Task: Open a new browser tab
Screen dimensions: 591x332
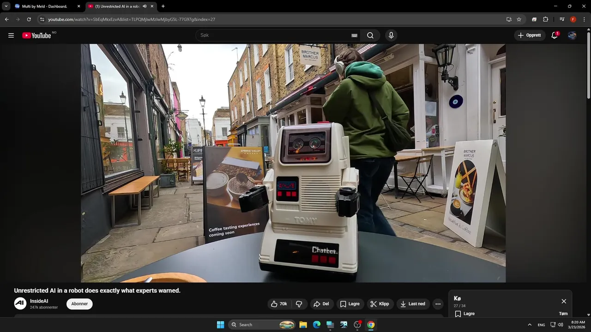Action: pos(163,6)
